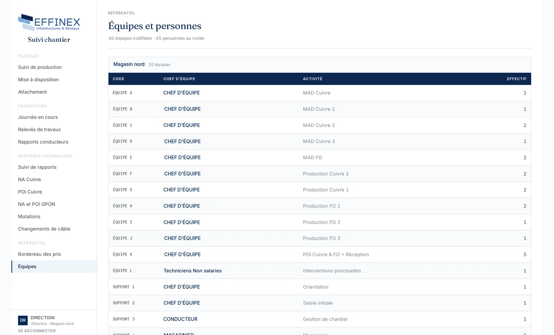Click the ÉQUIPE C code
Screen dimensions: 554x335
pos(123,125)
